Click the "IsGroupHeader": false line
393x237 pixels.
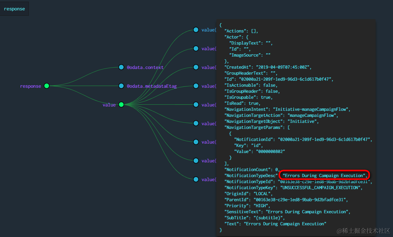click(252, 91)
